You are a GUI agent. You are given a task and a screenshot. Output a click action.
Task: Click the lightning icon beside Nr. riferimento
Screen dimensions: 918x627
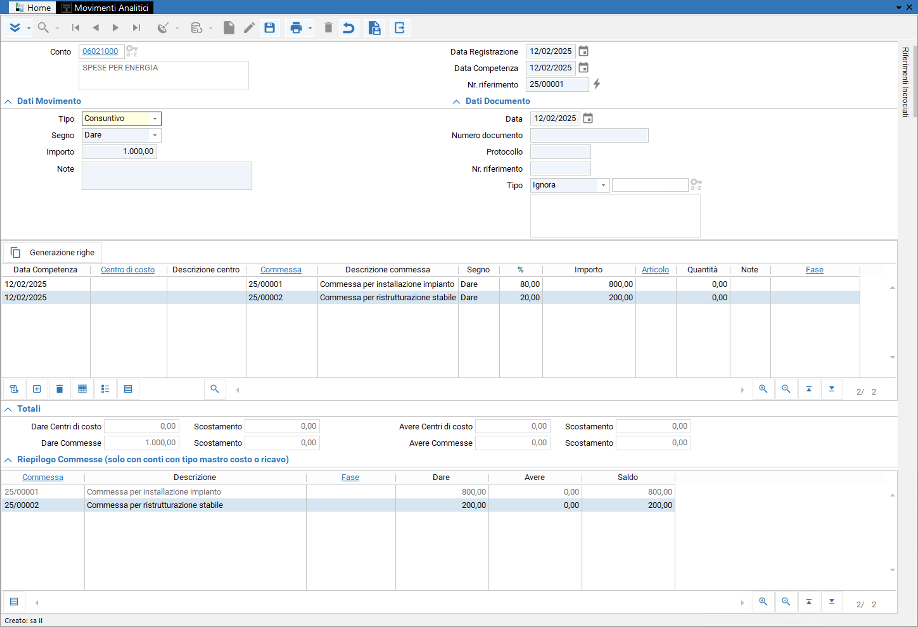pyautogui.click(x=596, y=84)
